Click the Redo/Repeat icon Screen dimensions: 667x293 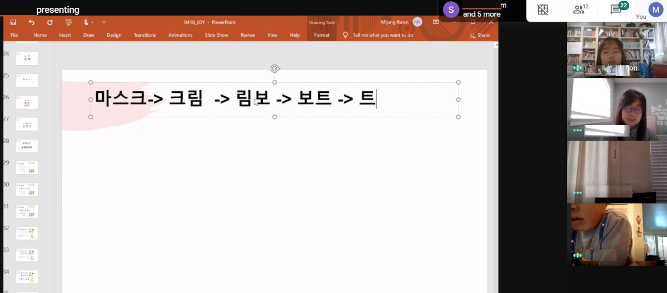coord(50,22)
